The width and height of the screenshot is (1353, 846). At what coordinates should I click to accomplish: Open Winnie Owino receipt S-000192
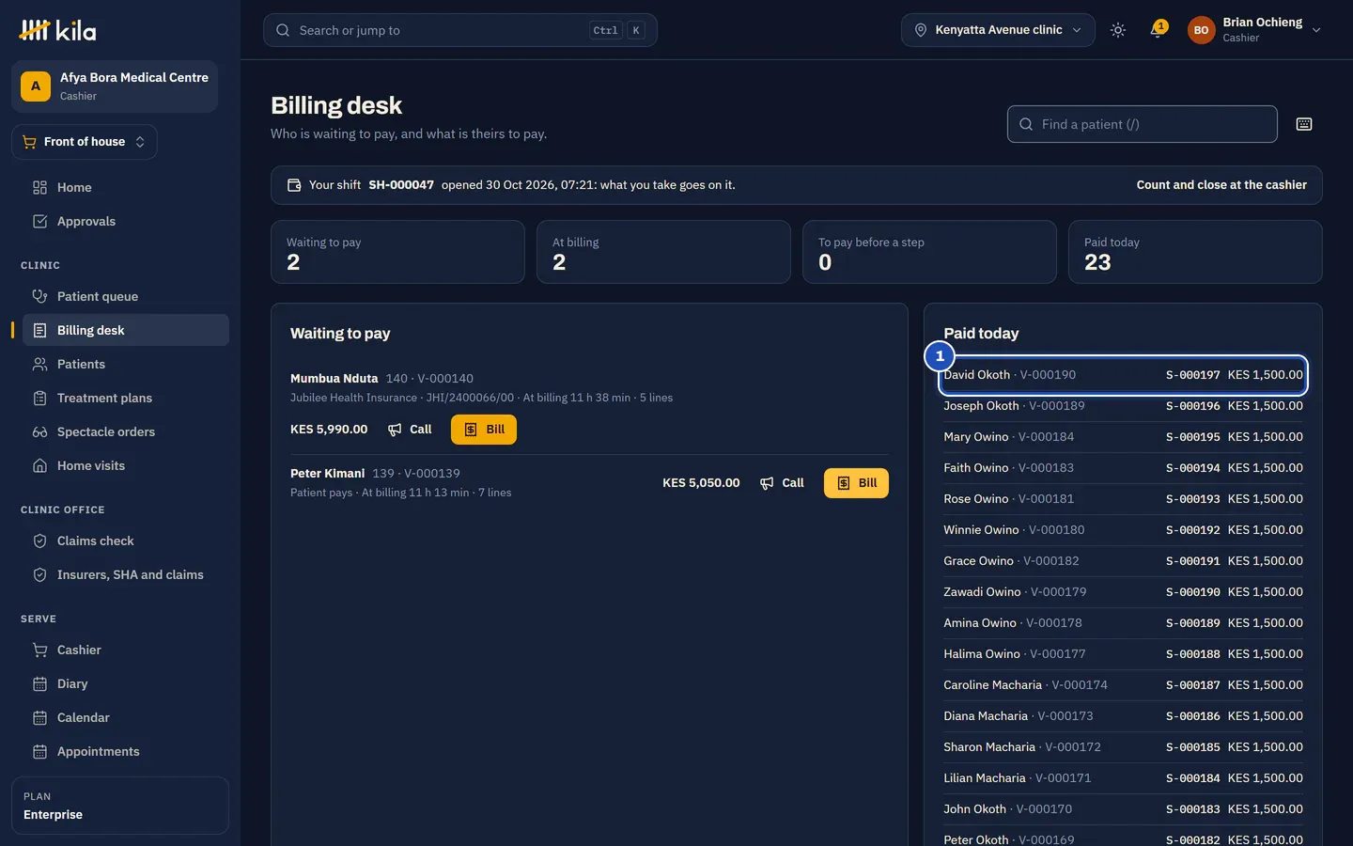click(1123, 530)
